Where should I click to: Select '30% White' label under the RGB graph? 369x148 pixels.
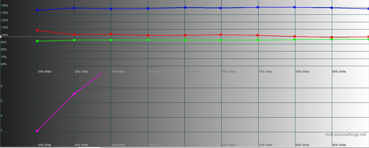[x=118, y=72]
